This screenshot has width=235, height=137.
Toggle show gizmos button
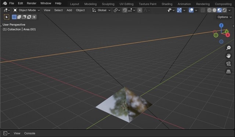pyautogui.click(x=179, y=10)
